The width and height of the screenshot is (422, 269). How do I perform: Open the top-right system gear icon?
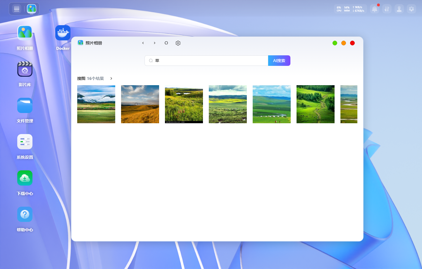(411, 9)
